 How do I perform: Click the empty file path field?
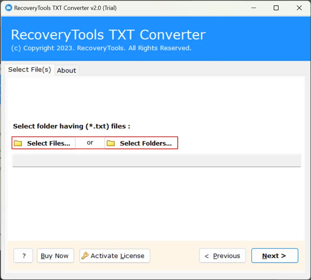pos(157,160)
